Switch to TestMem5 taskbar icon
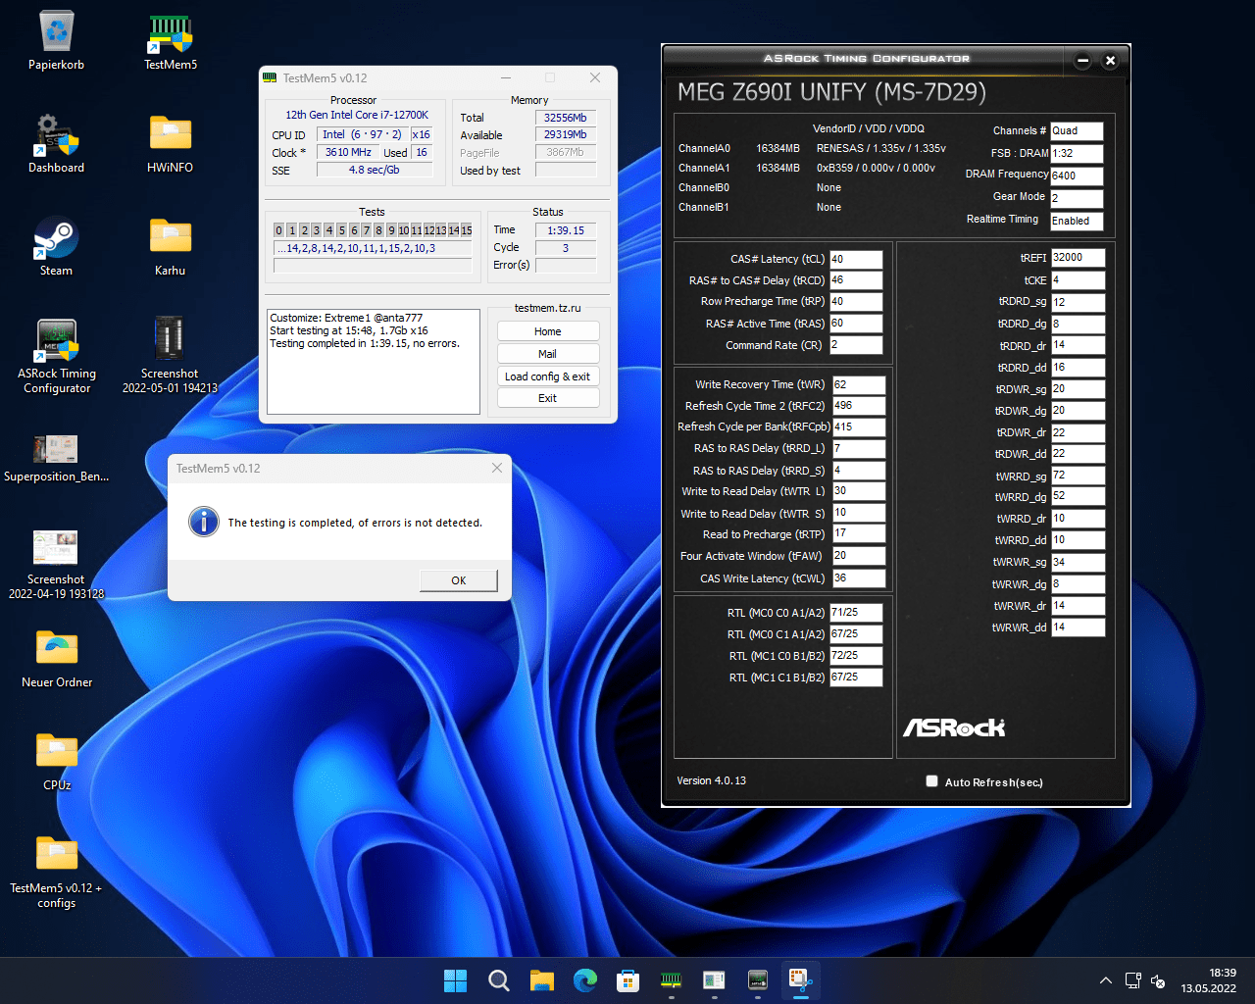Viewport: 1255px width, 1004px height. coord(672,980)
